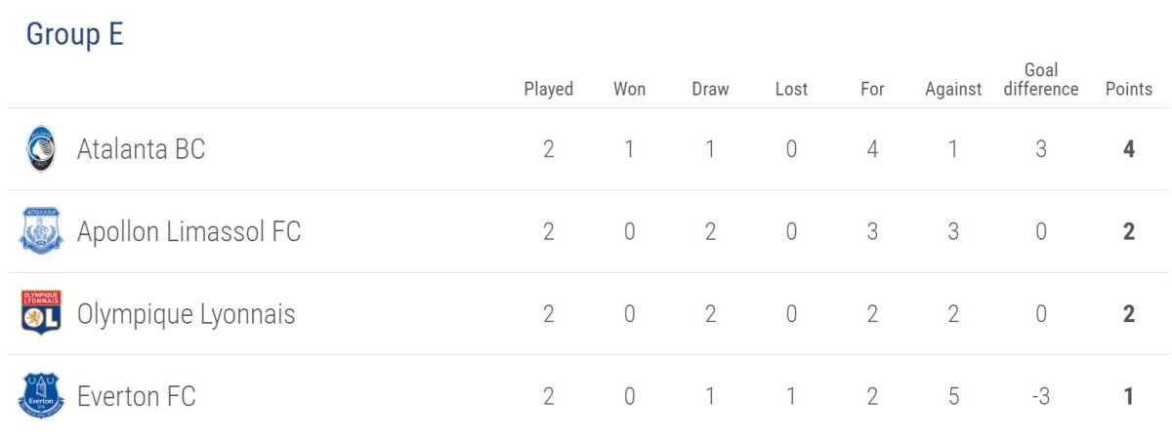
Task: Open the Olympique Lyonnais team link
Action: click(x=186, y=314)
